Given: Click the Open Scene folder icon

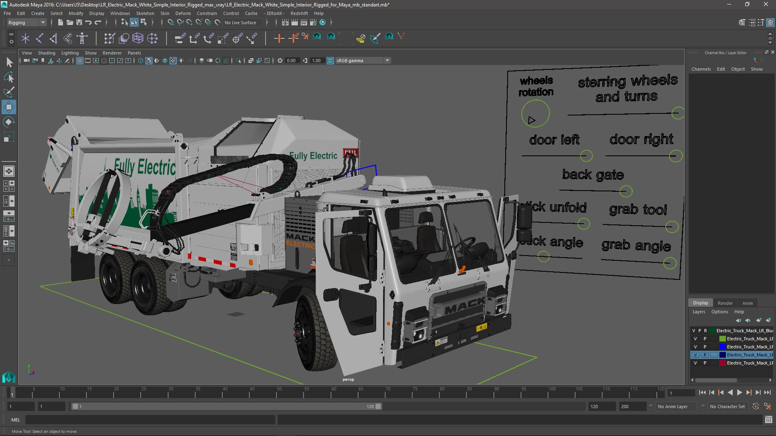Looking at the screenshot, I should [70, 23].
